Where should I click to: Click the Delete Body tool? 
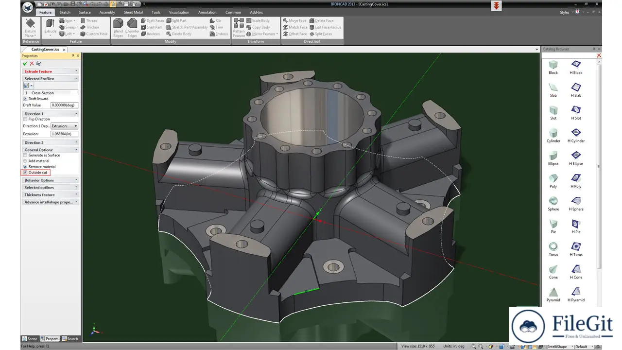(x=178, y=34)
